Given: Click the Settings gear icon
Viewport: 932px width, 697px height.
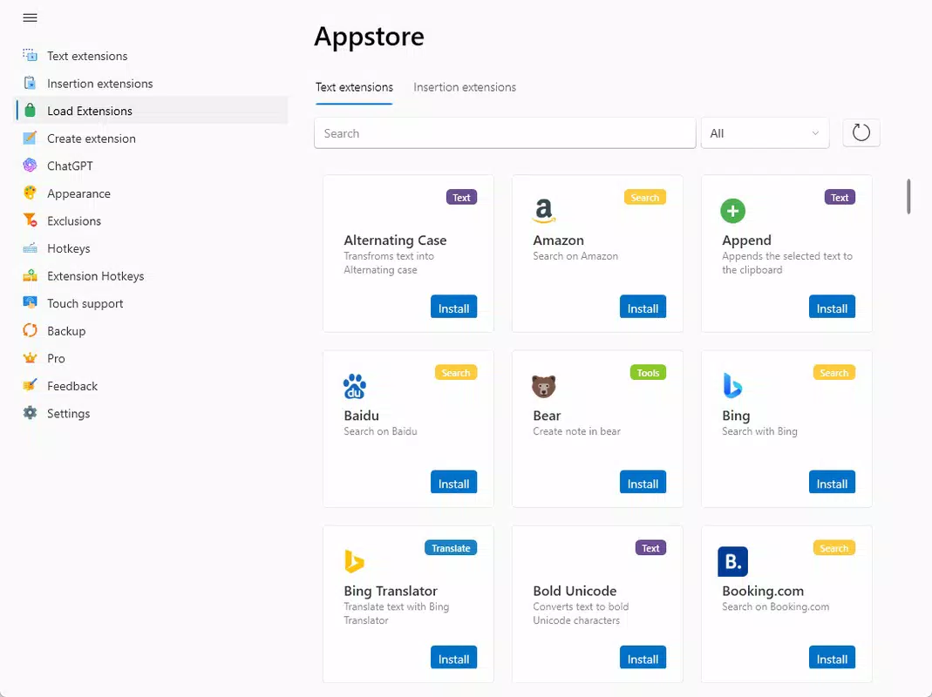Looking at the screenshot, I should pyautogui.click(x=30, y=412).
